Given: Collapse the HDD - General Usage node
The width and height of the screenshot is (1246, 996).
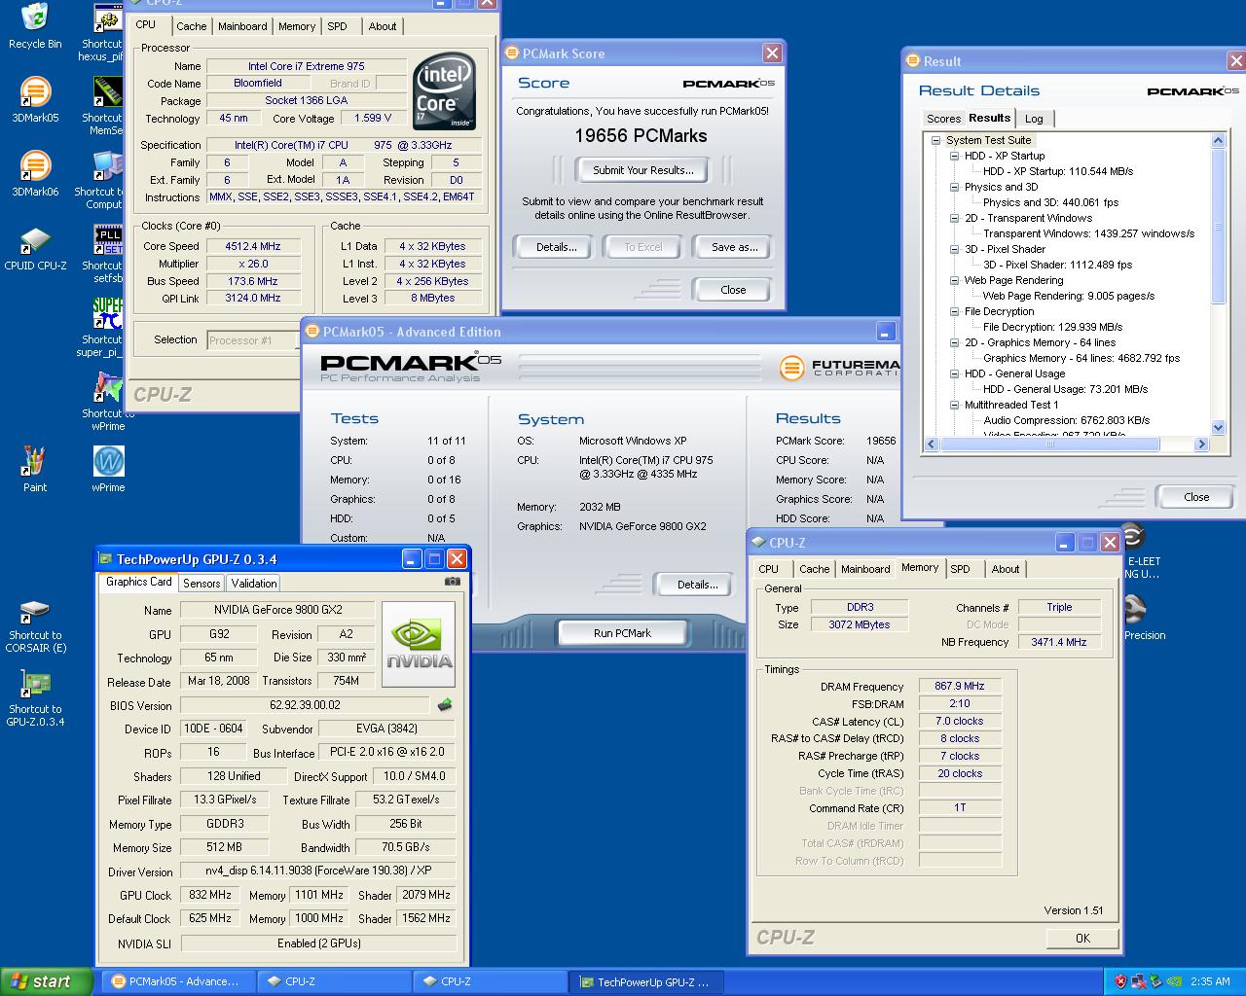Looking at the screenshot, I should [955, 373].
